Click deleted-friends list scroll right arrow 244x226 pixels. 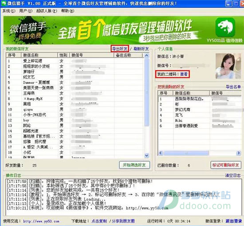tap(238, 153)
